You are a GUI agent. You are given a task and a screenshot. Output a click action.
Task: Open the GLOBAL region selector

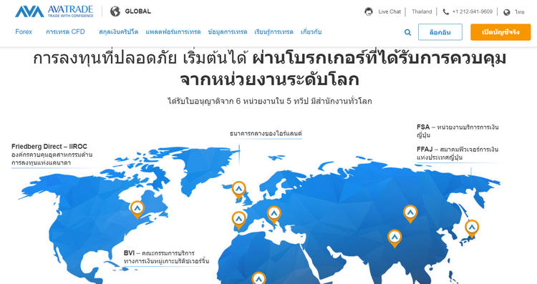point(137,11)
